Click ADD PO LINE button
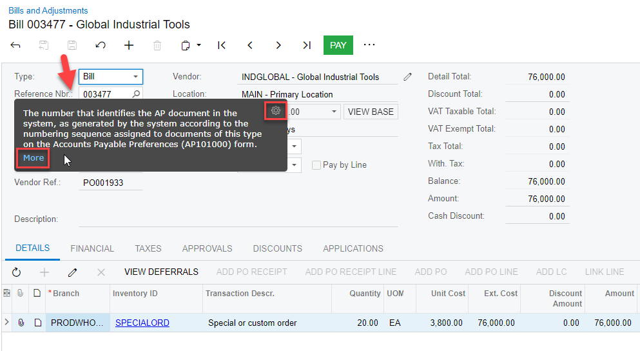Viewport: 640px width, 351px height. coord(491,272)
